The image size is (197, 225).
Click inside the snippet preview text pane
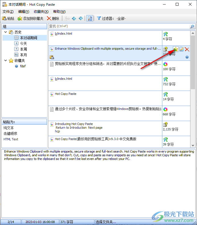(98, 184)
